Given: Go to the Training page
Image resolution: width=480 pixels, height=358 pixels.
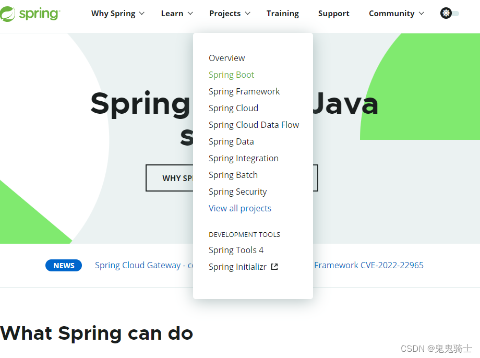Looking at the screenshot, I should 283,14.
